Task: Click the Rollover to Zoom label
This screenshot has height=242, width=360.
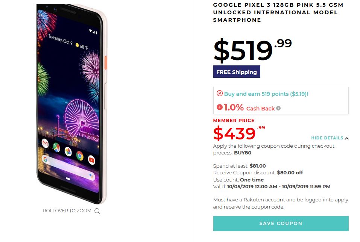Action: click(x=67, y=210)
